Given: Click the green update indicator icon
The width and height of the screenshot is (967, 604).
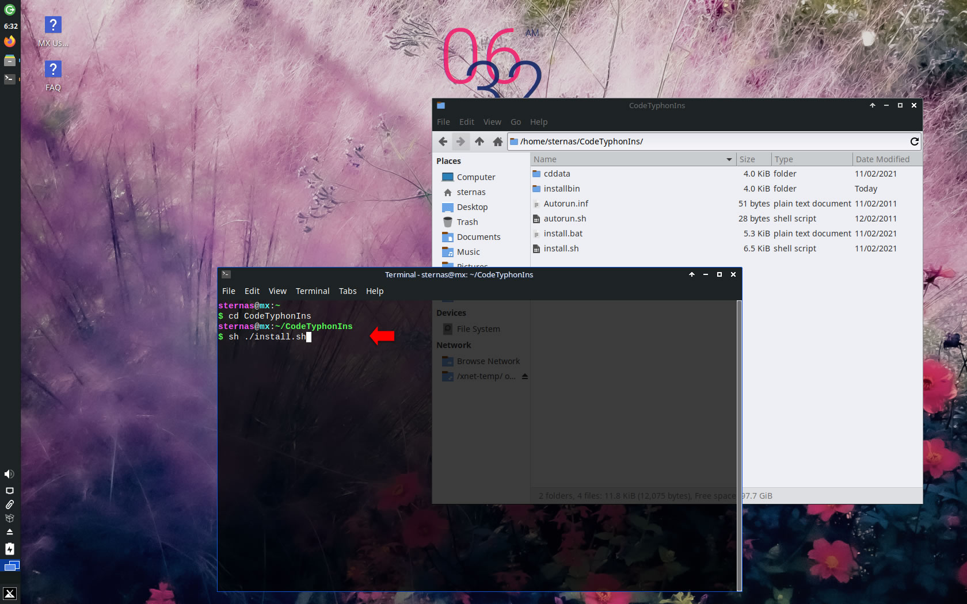Looking at the screenshot, I should pyautogui.click(x=10, y=10).
